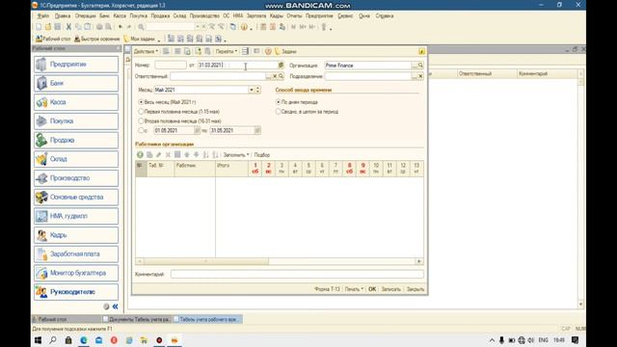Open the Файл menu
This screenshot has width=617, height=347.
43,16
